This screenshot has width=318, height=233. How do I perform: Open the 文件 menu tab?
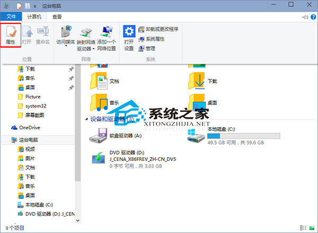(11, 17)
